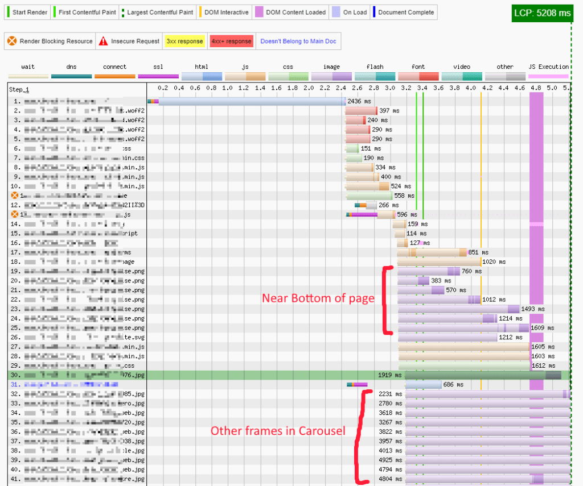
Task: Click render-blocking icon on request row 11
Action: 15,196
